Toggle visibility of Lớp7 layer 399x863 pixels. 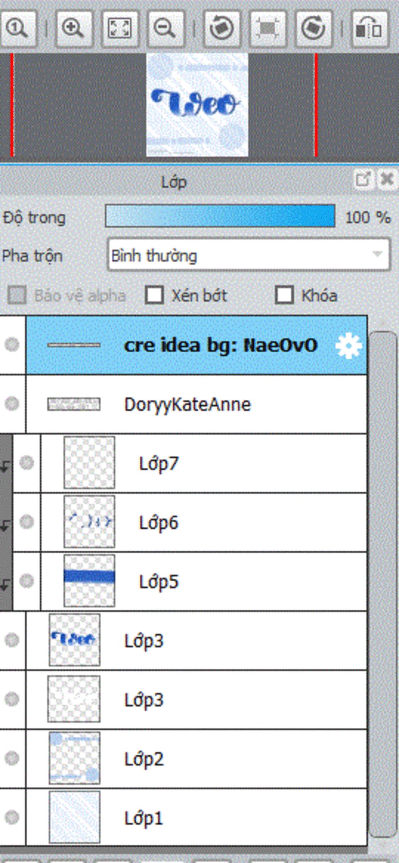pos(26,463)
